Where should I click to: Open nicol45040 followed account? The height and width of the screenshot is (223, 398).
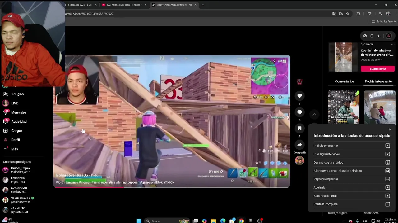click(x=15, y=190)
